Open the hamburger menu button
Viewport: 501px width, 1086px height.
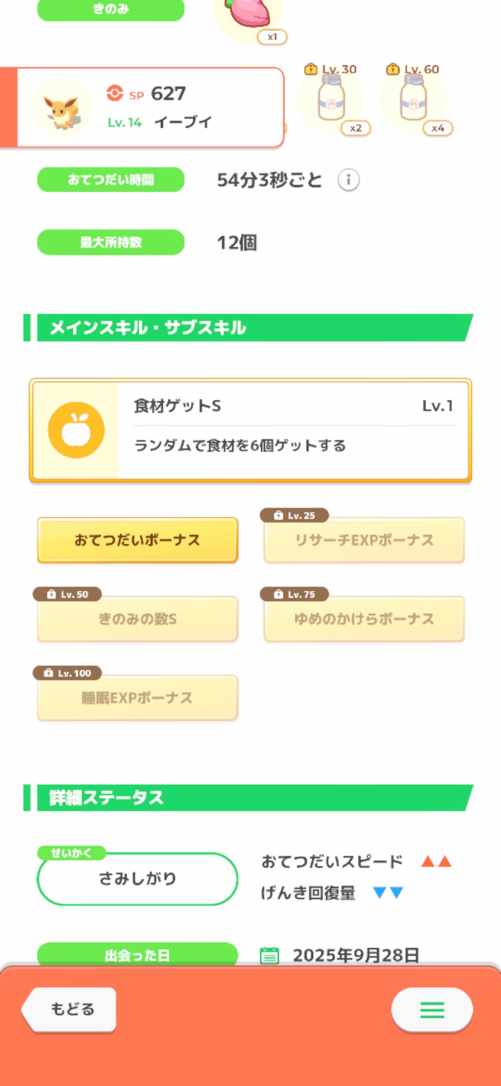click(x=432, y=1010)
